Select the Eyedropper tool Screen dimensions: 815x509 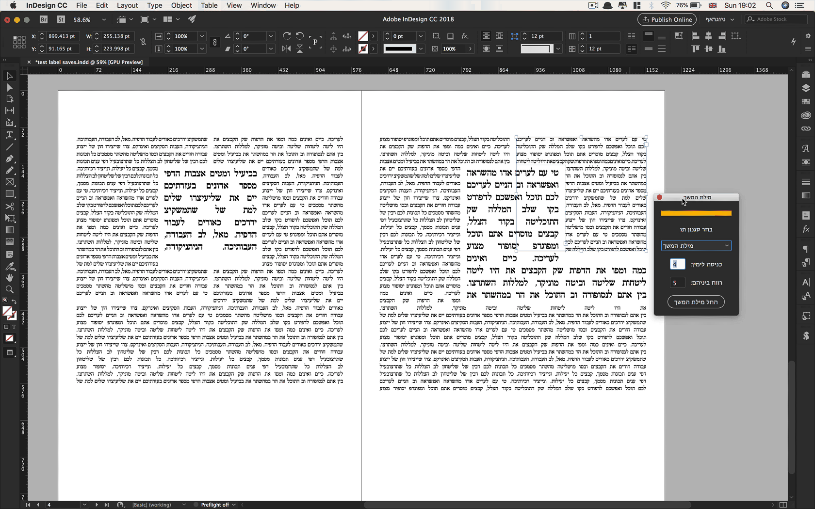[9, 266]
